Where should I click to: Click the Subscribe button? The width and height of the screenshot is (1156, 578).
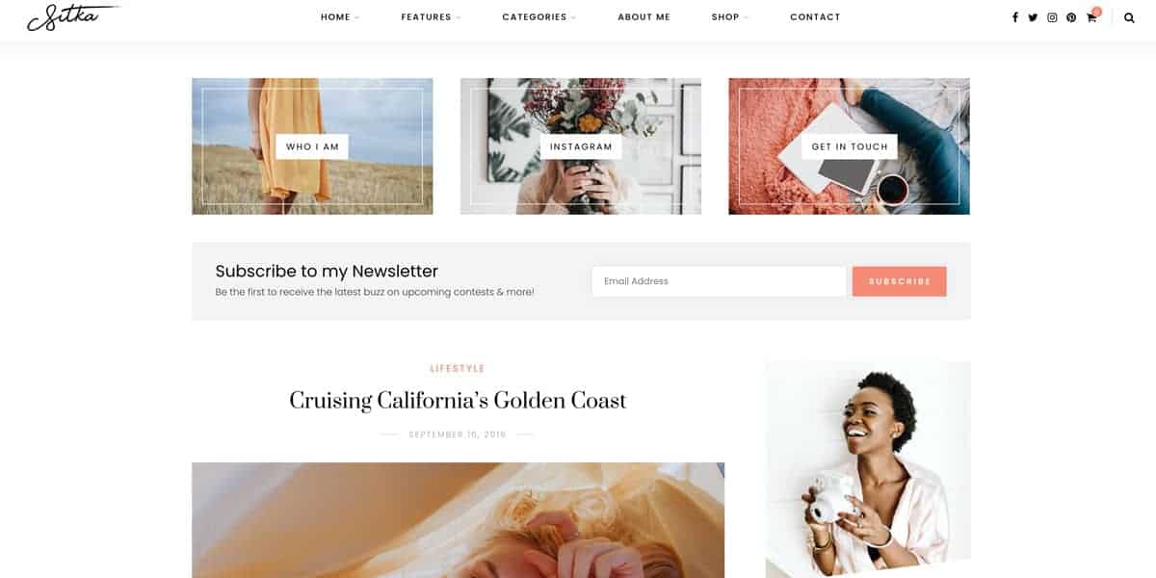[x=899, y=281]
